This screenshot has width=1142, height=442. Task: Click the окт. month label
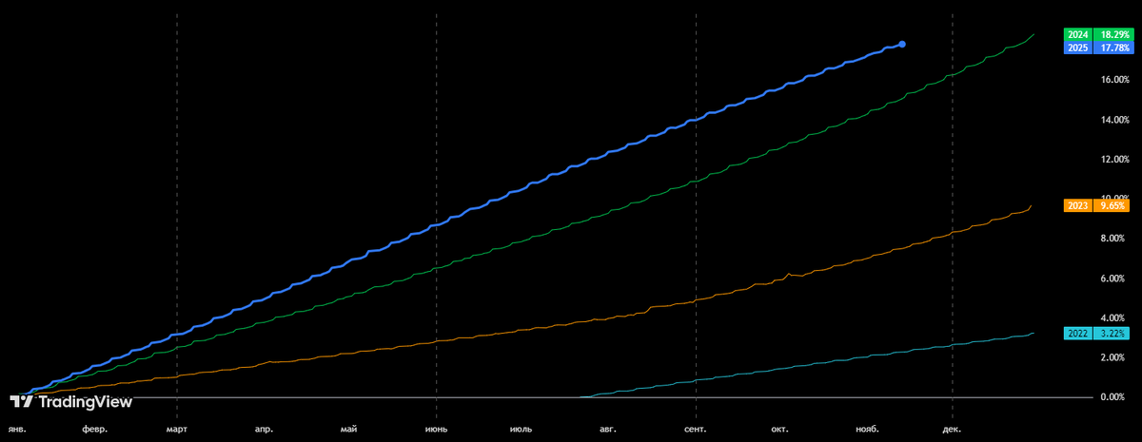pyautogui.click(x=781, y=429)
